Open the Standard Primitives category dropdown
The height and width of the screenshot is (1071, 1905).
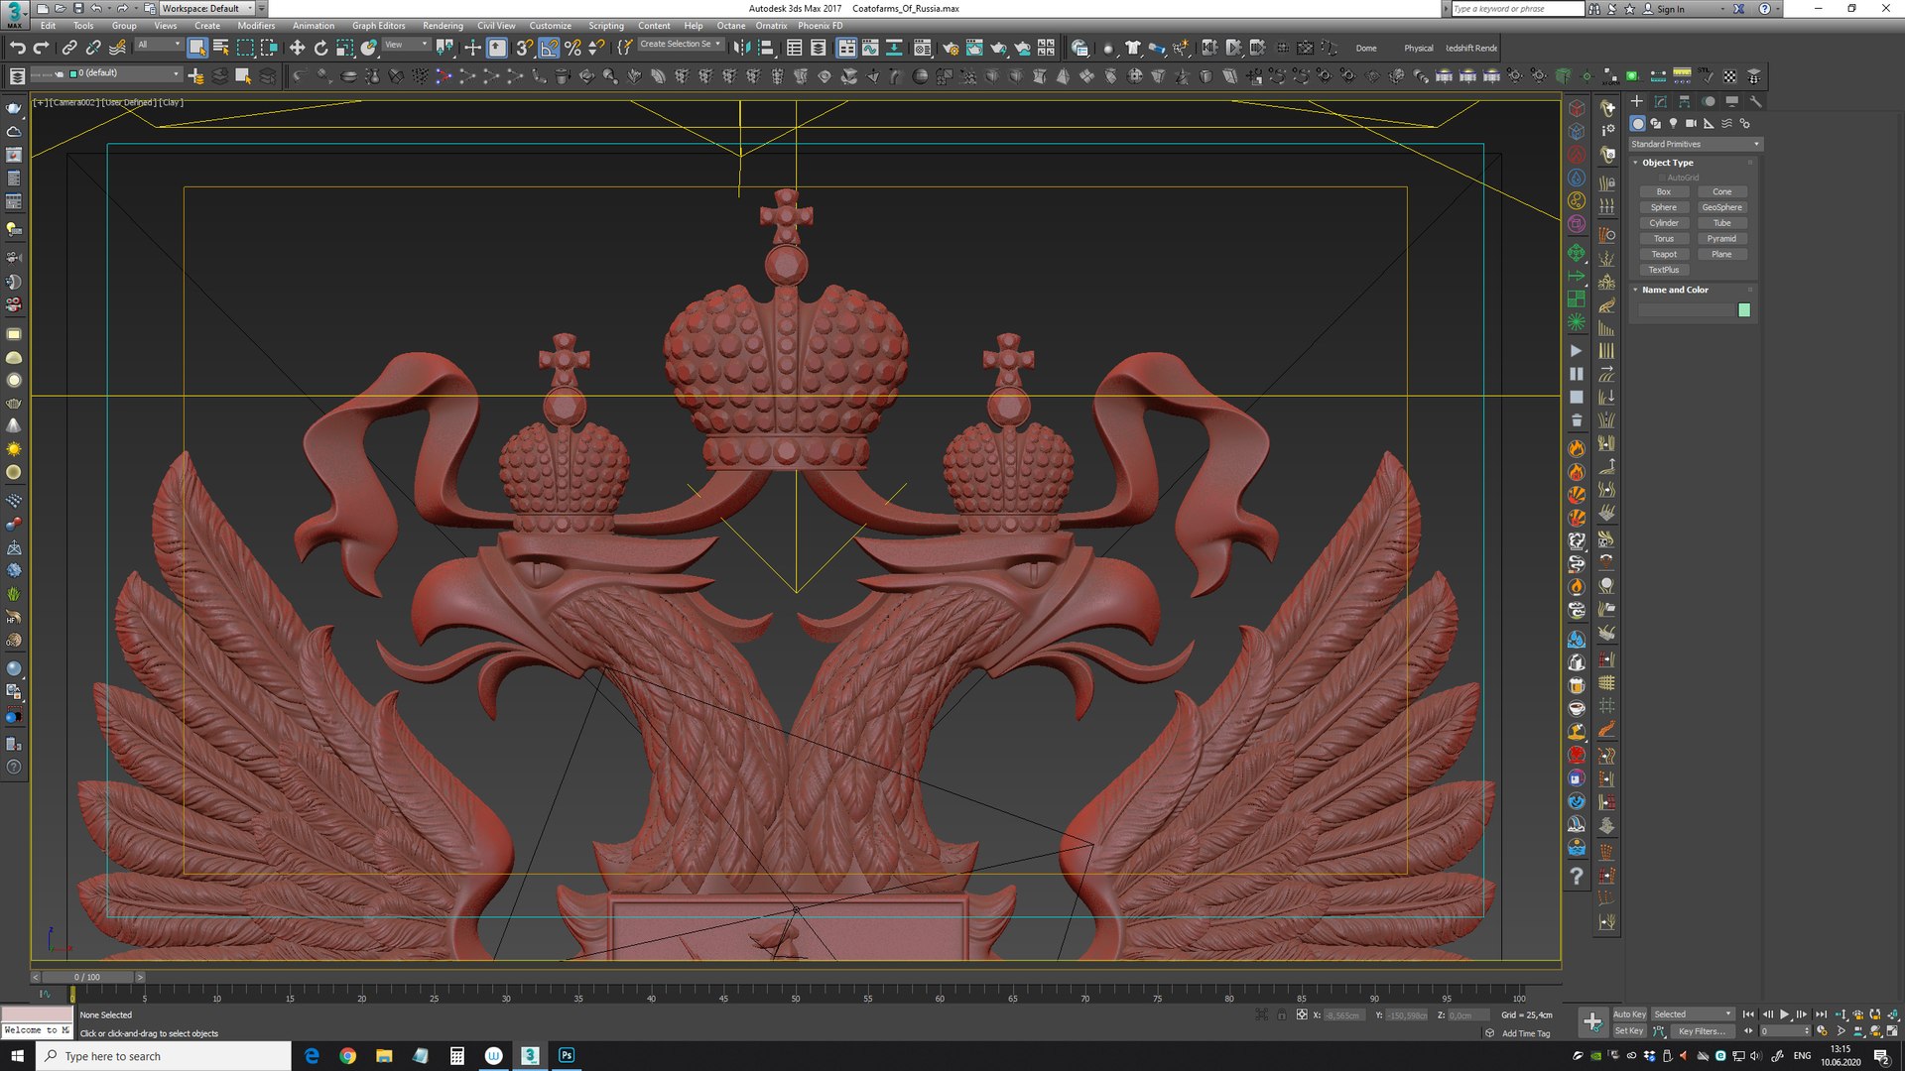[x=1695, y=145]
